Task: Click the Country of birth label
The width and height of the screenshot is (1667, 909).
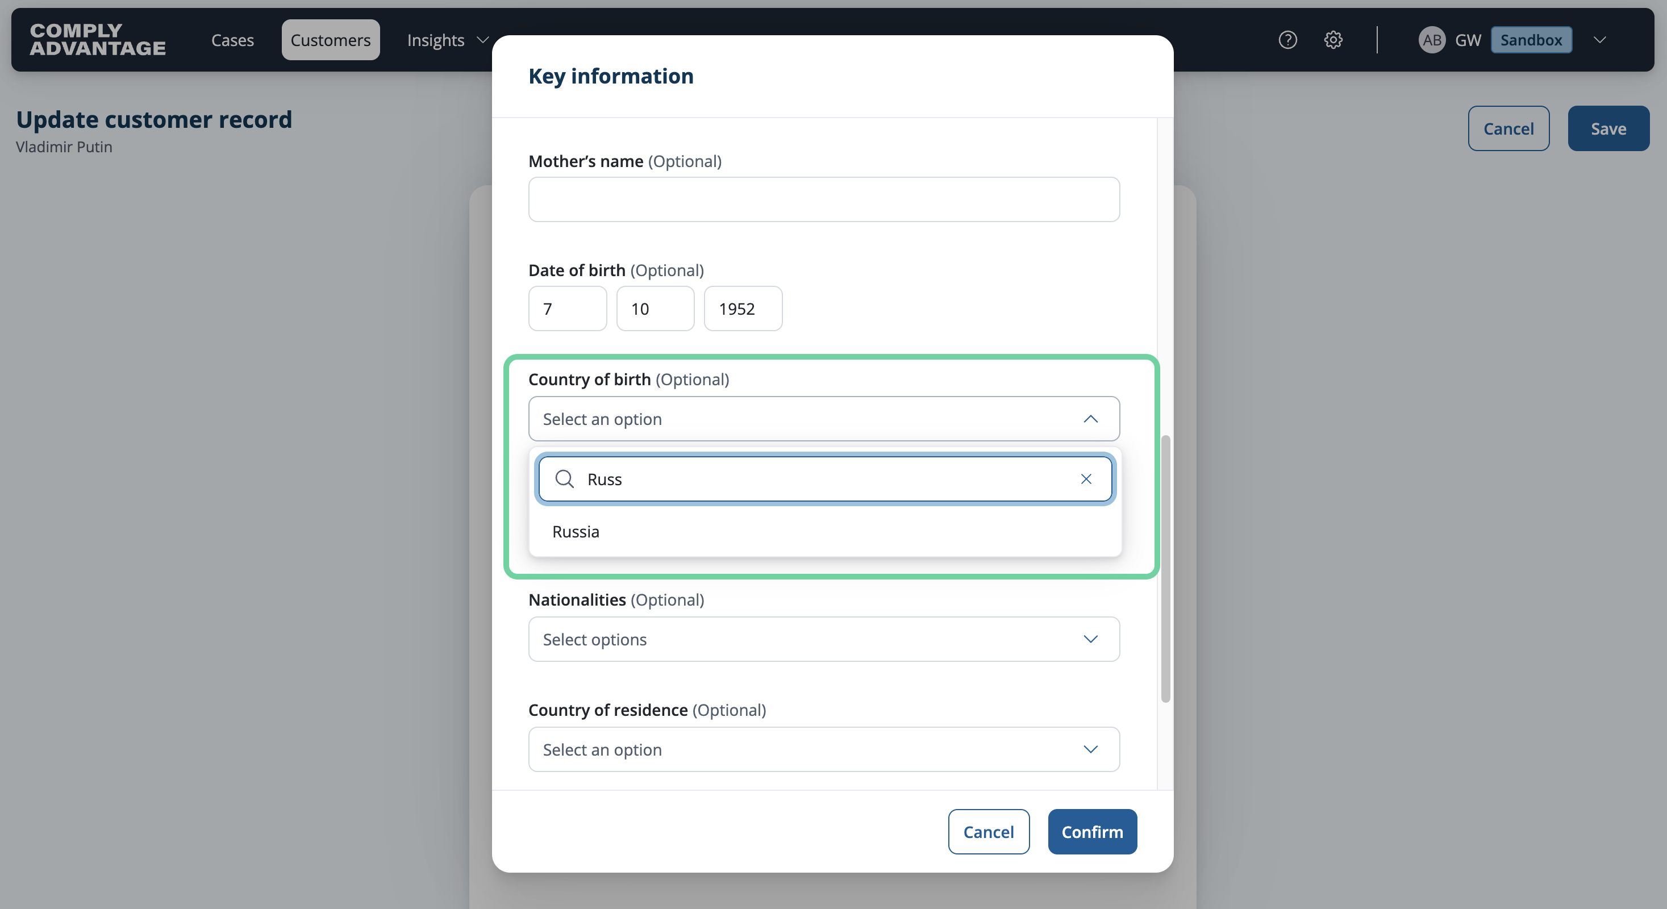Action: [590, 379]
